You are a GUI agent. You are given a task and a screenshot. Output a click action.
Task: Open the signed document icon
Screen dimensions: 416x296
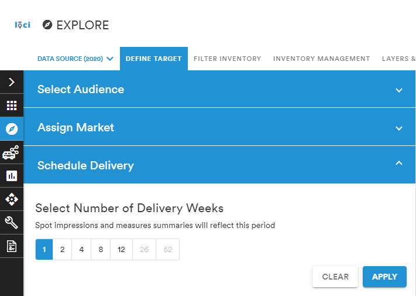click(x=12, y=246)
